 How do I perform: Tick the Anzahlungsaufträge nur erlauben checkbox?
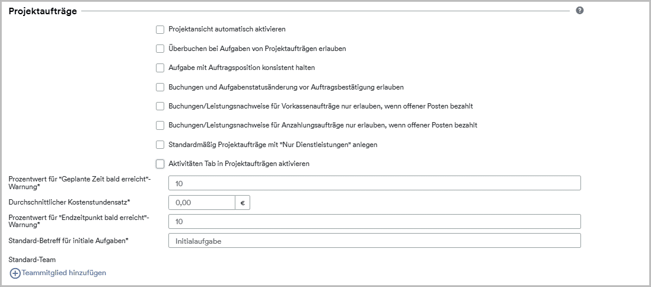[160, 125]
